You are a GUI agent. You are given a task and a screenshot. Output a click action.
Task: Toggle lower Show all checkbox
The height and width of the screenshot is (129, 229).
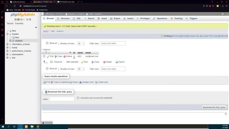coord(47,68)
